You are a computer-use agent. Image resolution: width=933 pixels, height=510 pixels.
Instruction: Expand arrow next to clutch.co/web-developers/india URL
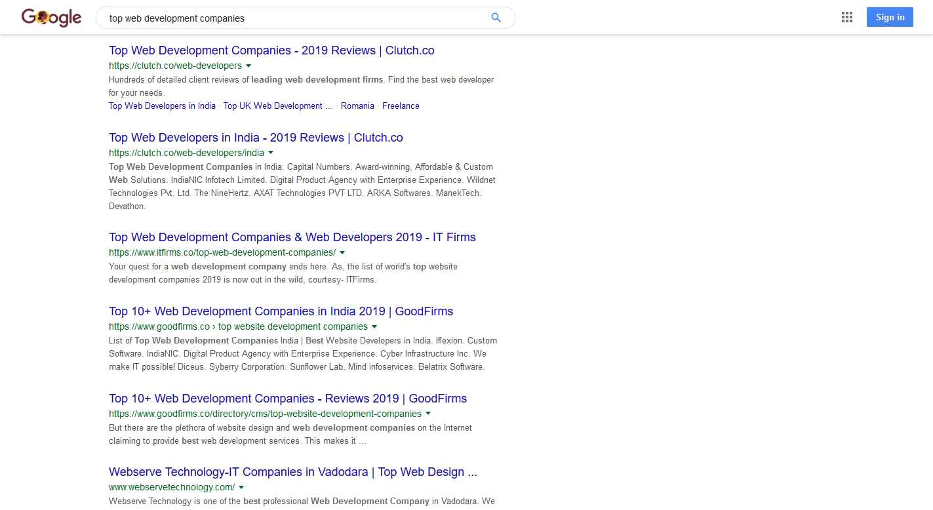(x=271, y=153)
